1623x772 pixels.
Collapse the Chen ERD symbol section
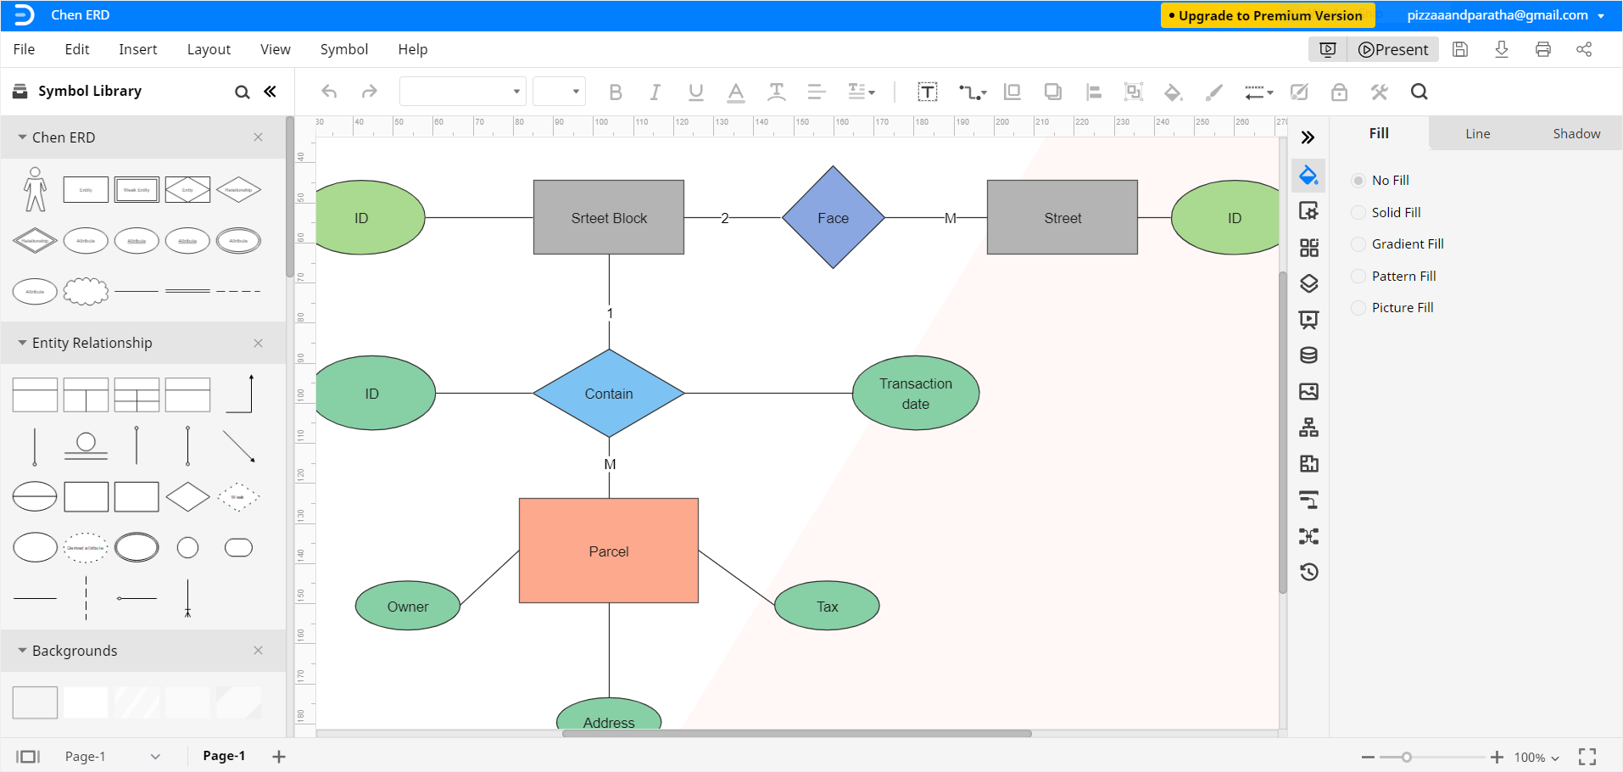click(x=21, y=137)
